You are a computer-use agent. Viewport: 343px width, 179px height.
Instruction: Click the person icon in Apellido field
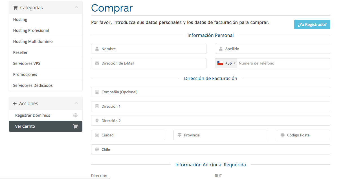(x=221, y=49)
